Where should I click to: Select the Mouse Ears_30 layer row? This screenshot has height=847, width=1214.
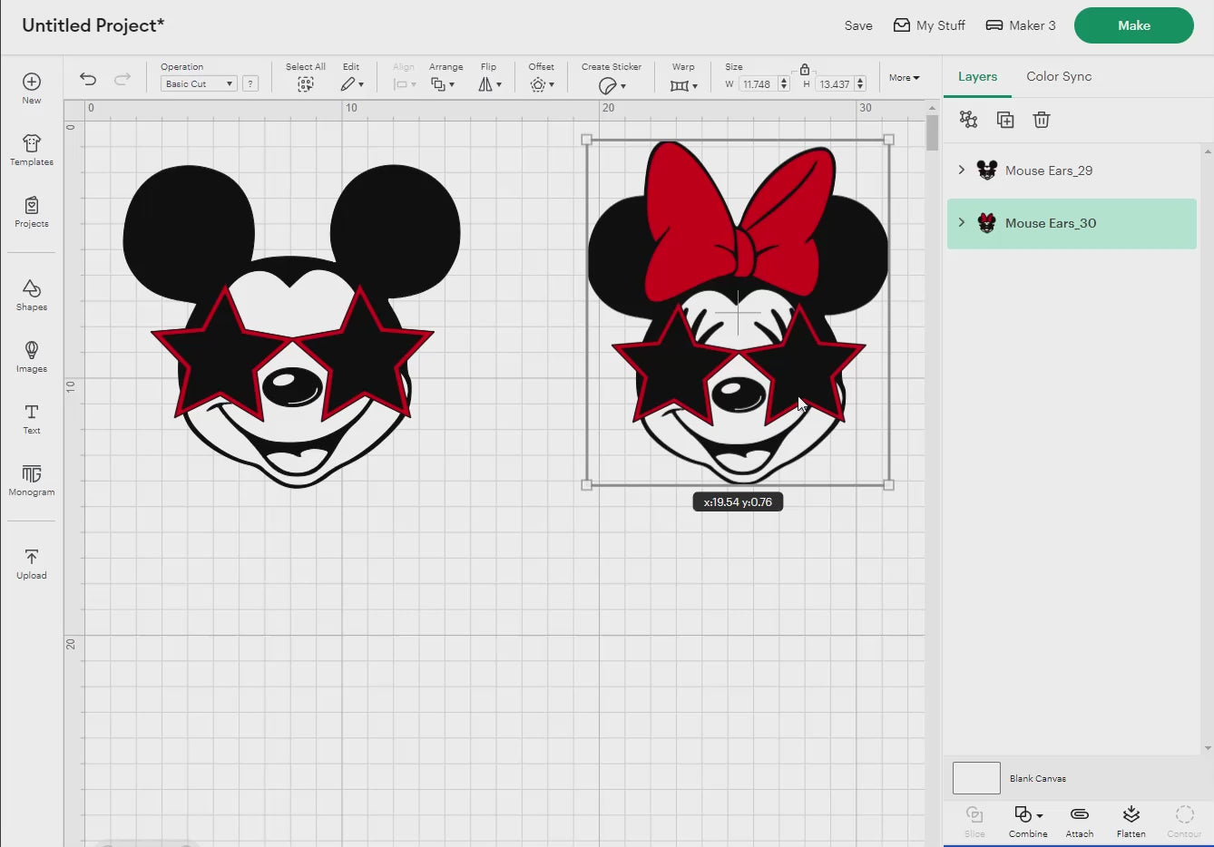pos(1072,224)
